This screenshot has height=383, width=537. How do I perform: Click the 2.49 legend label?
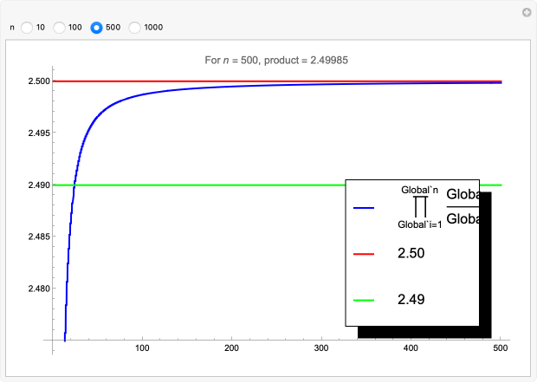pos(411,300)
